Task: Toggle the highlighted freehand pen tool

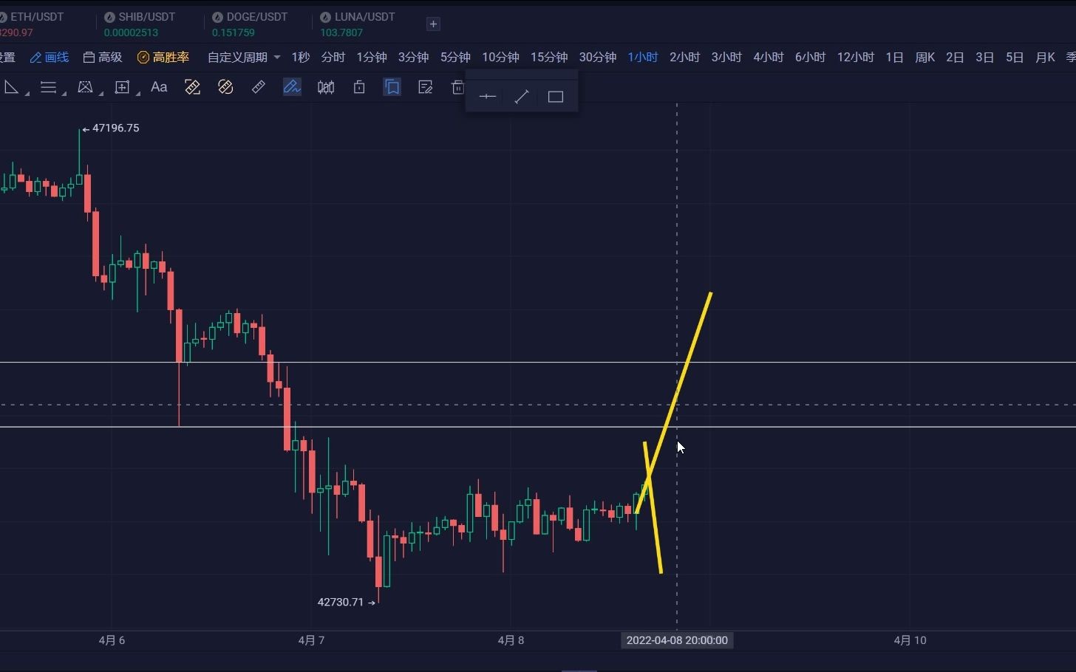Action: pyautogui.click(x=292, y=87)
